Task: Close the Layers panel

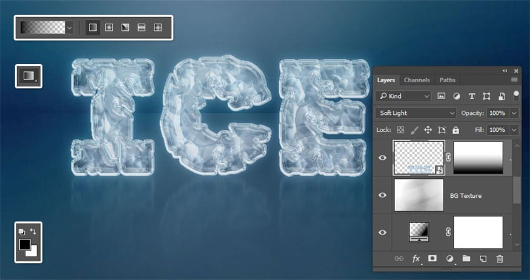Action: 516,71
